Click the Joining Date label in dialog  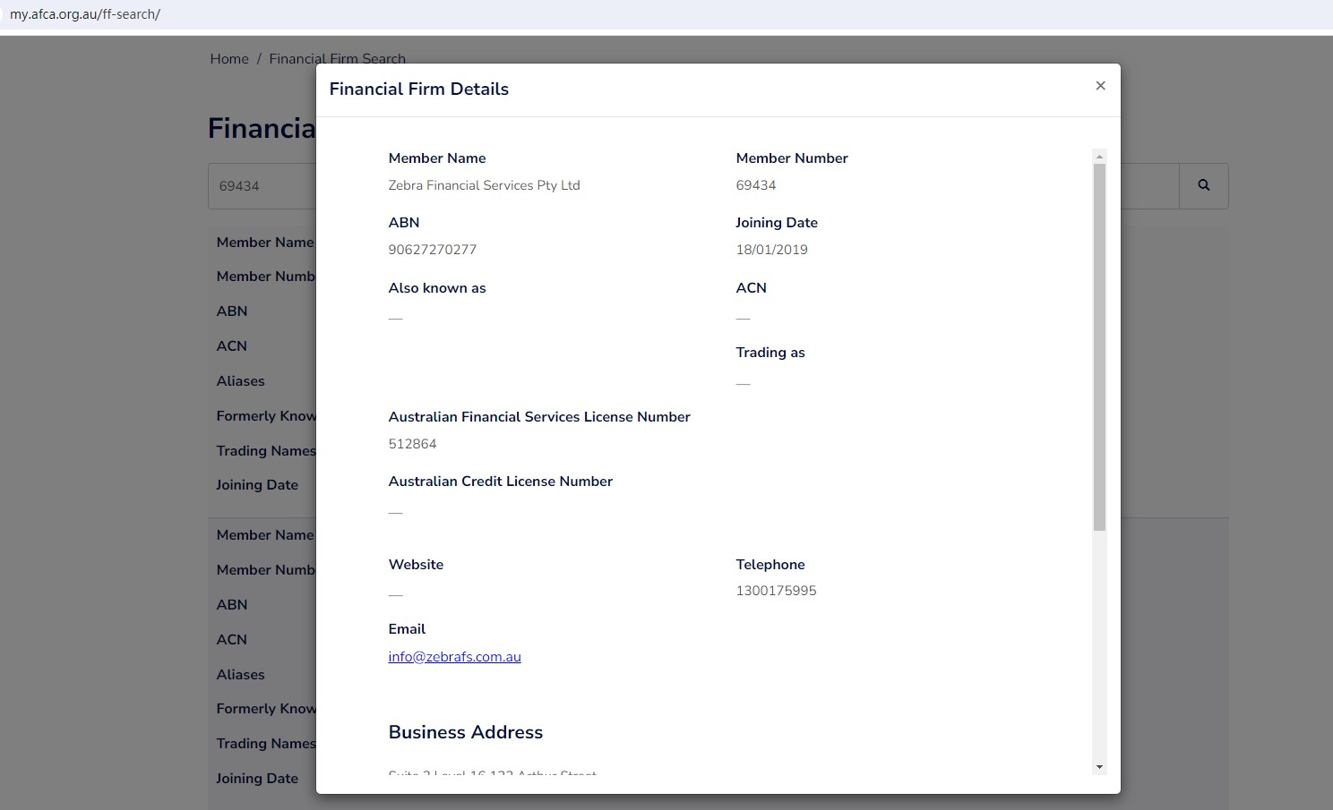tap(776, 223)
